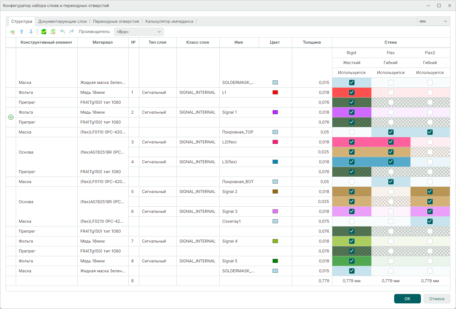Enable Flex stack for layer L1
This screenshot has height=309, width=456.
pos(391,92)
